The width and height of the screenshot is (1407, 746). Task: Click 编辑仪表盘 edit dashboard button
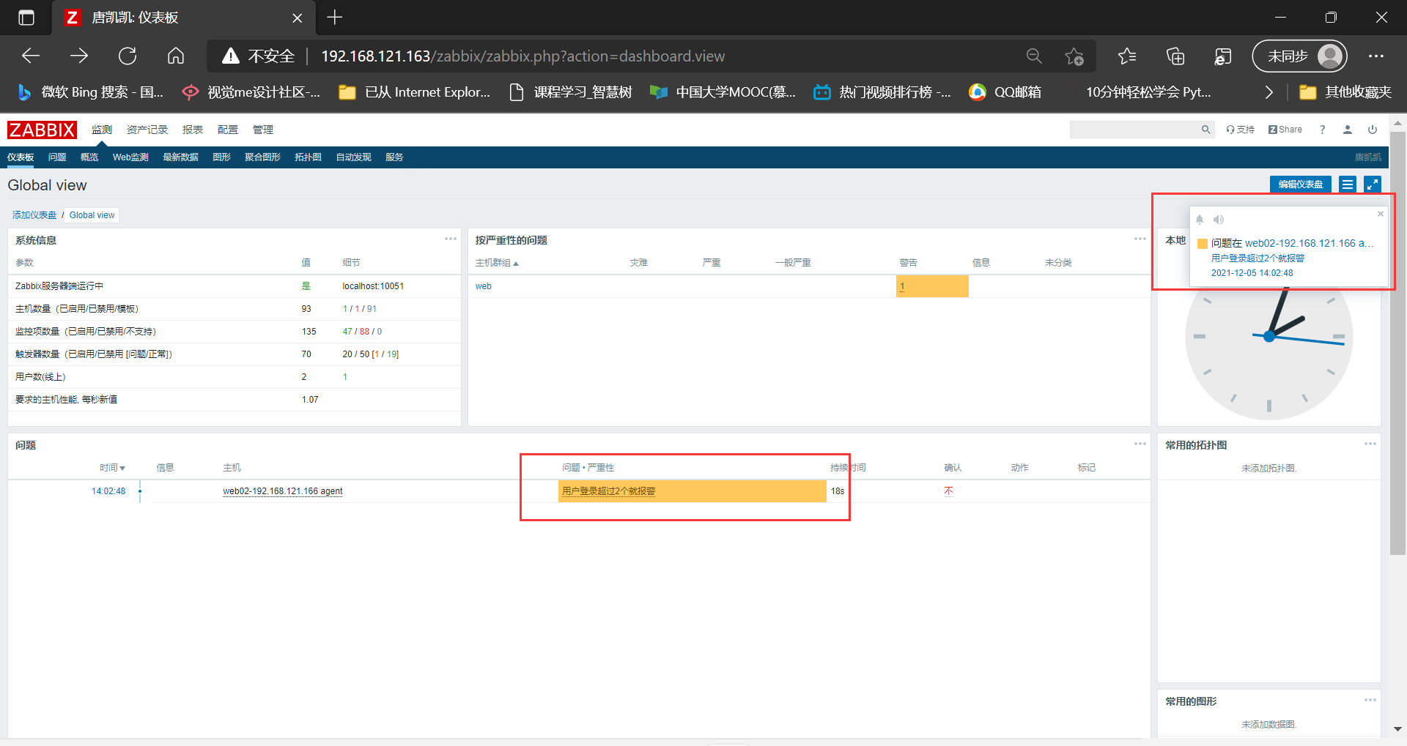(x=1301, y=184)
